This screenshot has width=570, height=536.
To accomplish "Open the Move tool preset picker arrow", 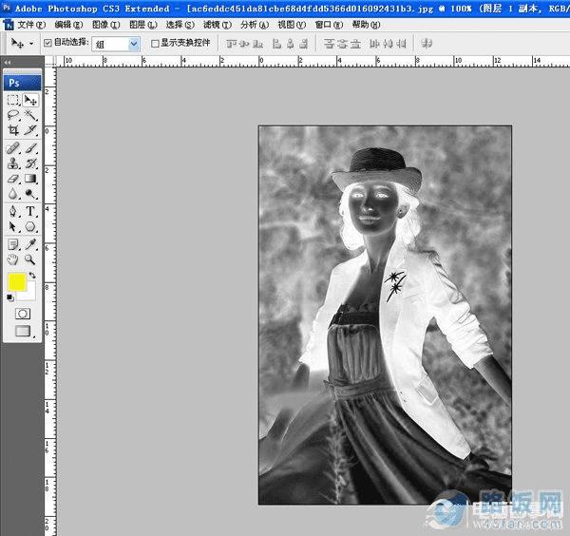I will coord(30,44).
